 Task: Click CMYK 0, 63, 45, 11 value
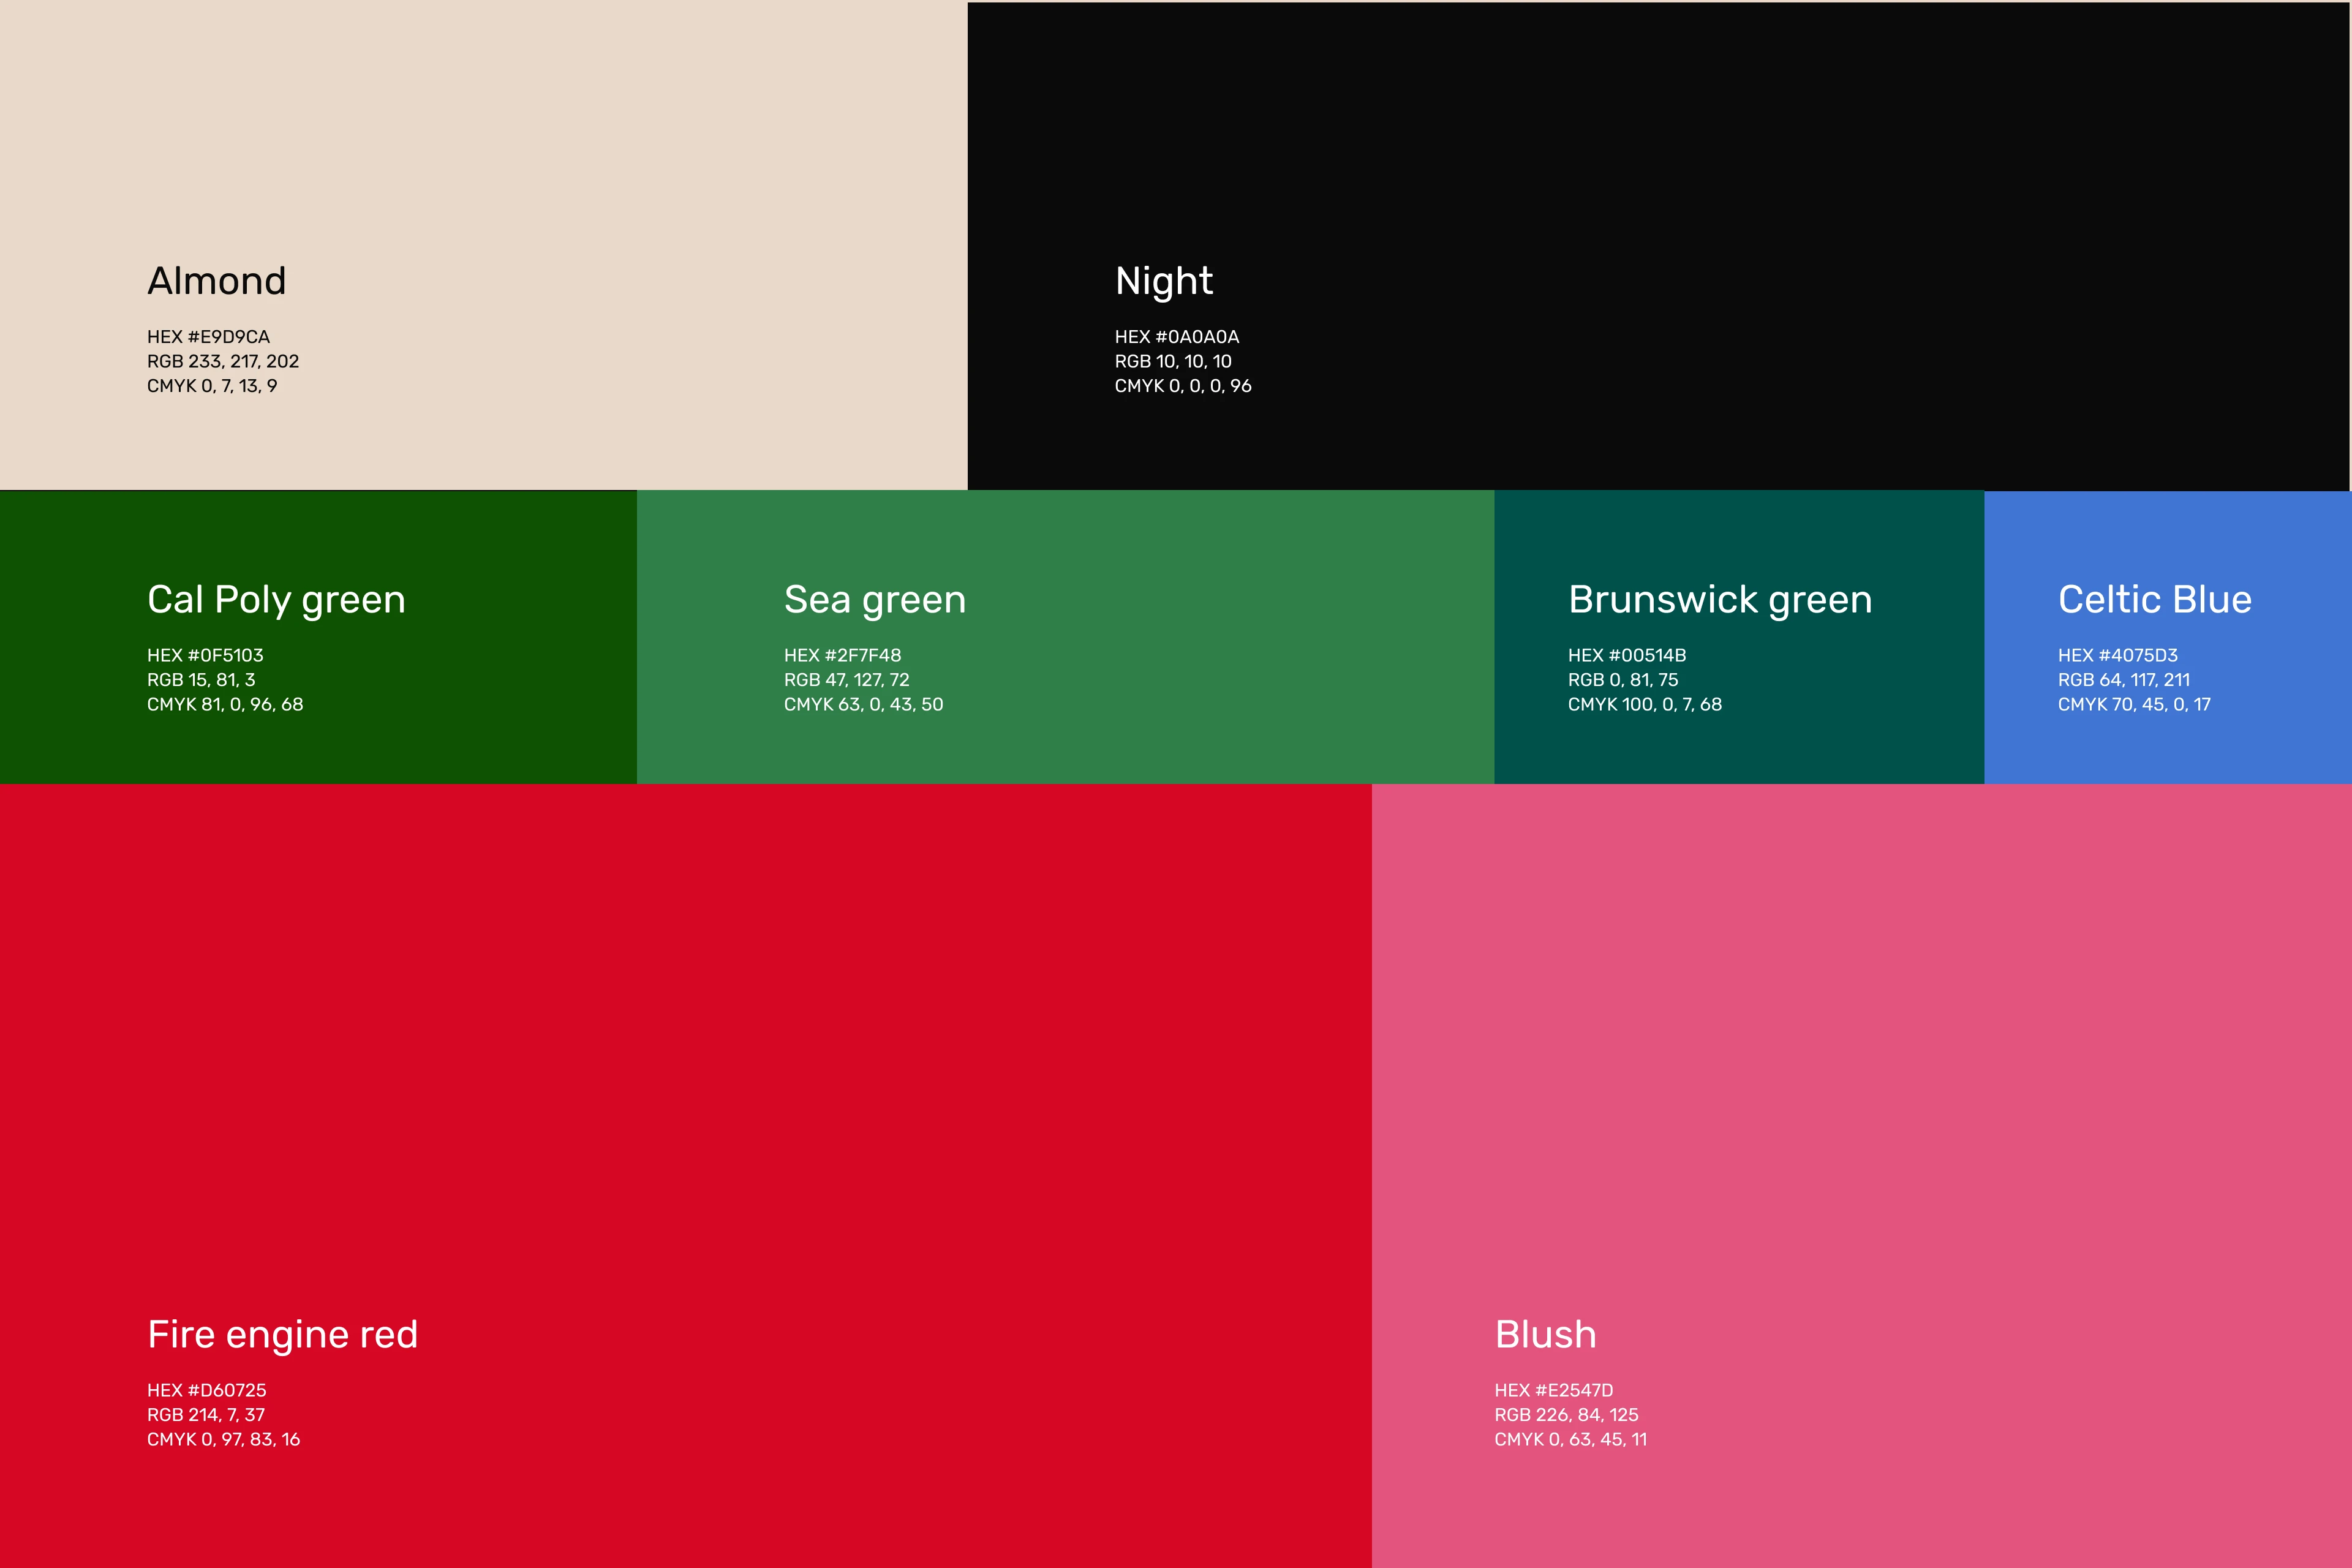(1570, 1439)
